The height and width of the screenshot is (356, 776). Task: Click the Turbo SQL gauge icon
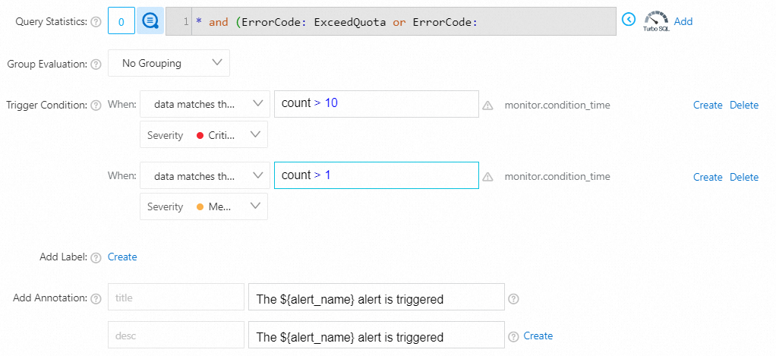click(x=657, y=20)
